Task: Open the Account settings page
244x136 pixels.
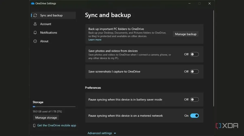Action: 46,24
